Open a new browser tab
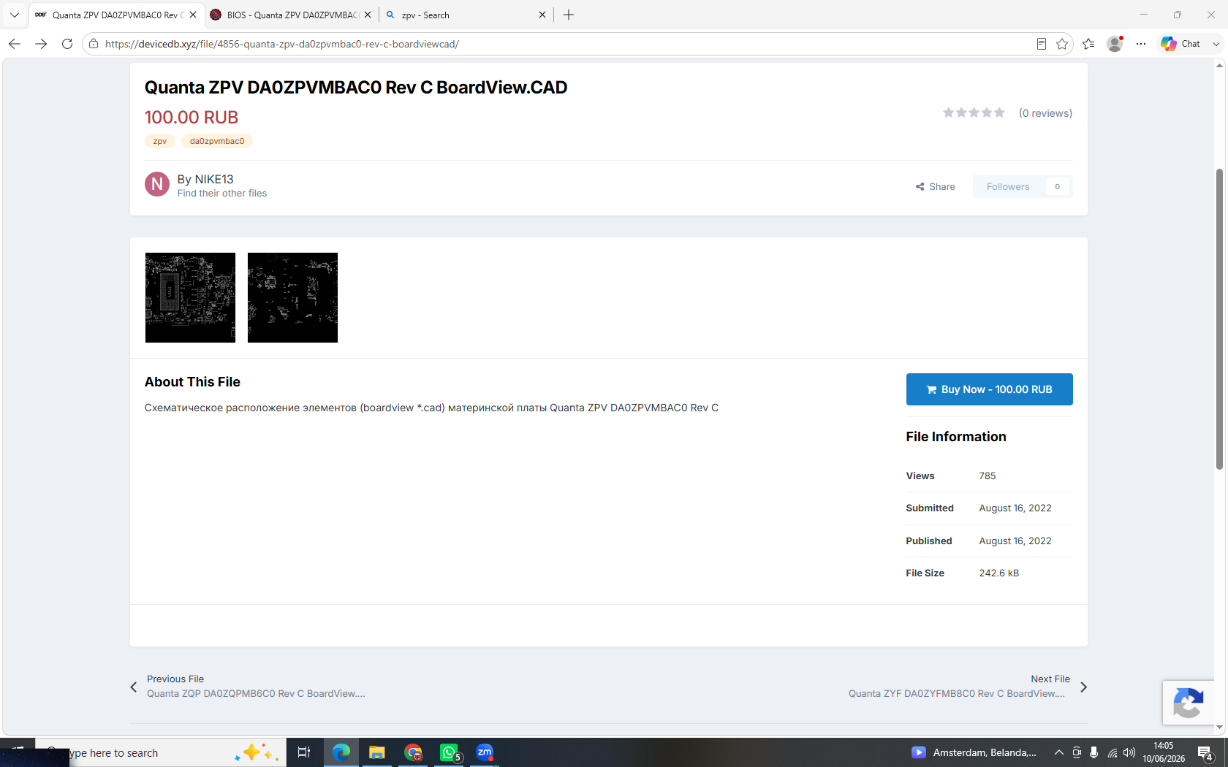This screenshot has height=767, width=1228. click(x=569, y=15)
